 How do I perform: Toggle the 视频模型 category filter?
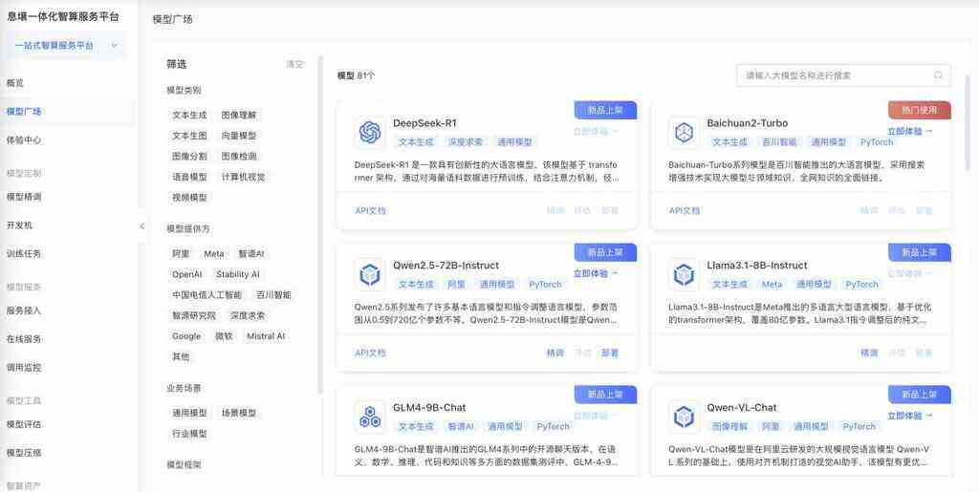190,198
